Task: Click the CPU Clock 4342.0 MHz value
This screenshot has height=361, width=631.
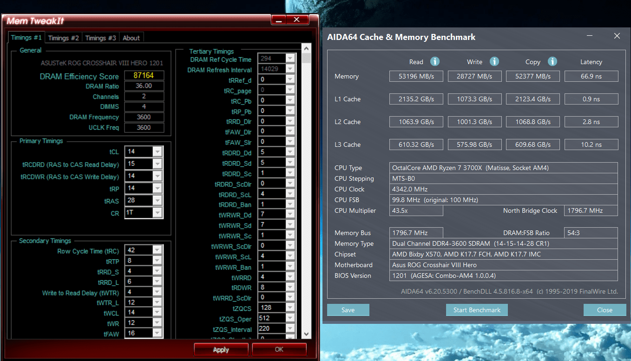Action: pyautogui.click(x=504, y=189)
